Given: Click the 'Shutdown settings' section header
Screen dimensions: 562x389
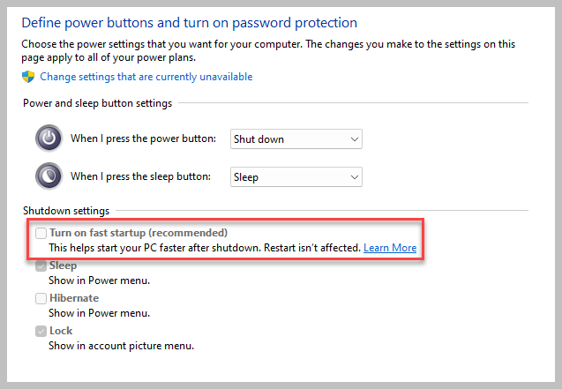Looking at the screenshot, I should 66,211.
